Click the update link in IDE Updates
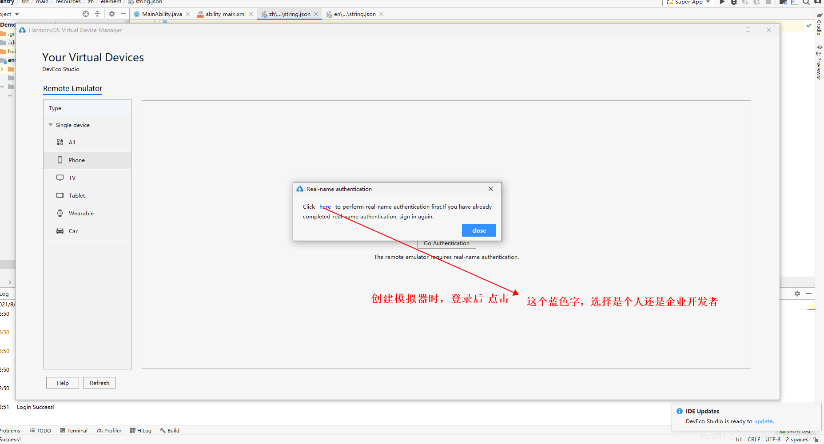The width and height of the screenshot is (824, 444). point(763,421)
